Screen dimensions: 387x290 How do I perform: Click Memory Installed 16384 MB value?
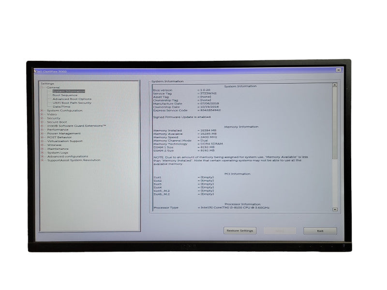[x=208, y=130]
